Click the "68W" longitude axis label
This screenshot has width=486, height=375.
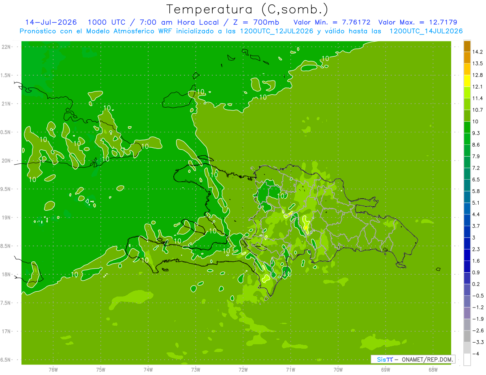(x=433, y=369)
